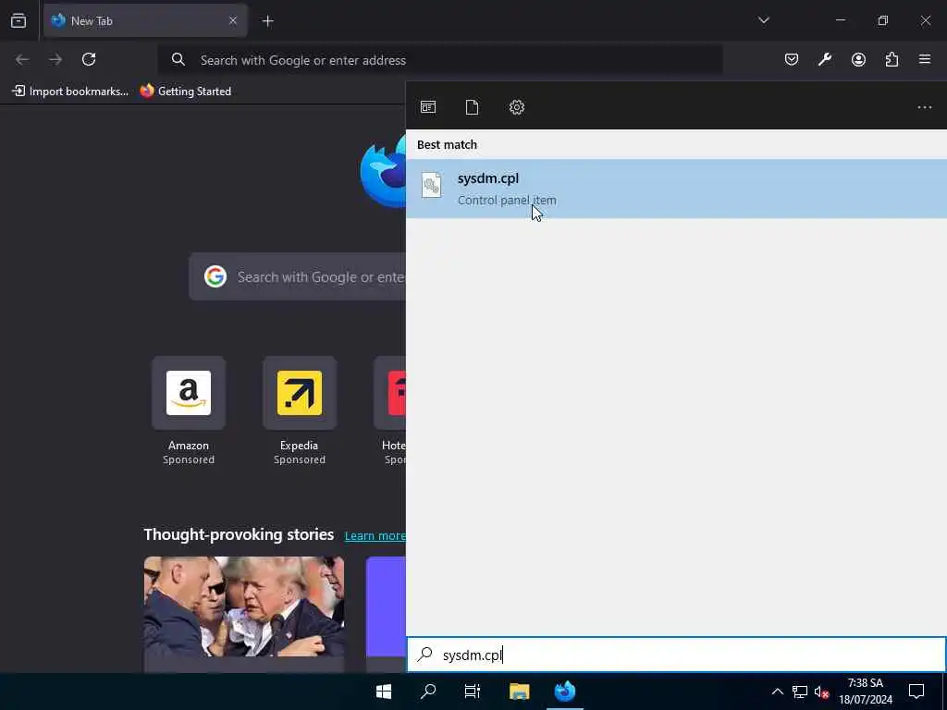The height and width of the screenshot is (710, 947).
Task: Click Learn more link next to stories
Action: (x=375, y=535)
